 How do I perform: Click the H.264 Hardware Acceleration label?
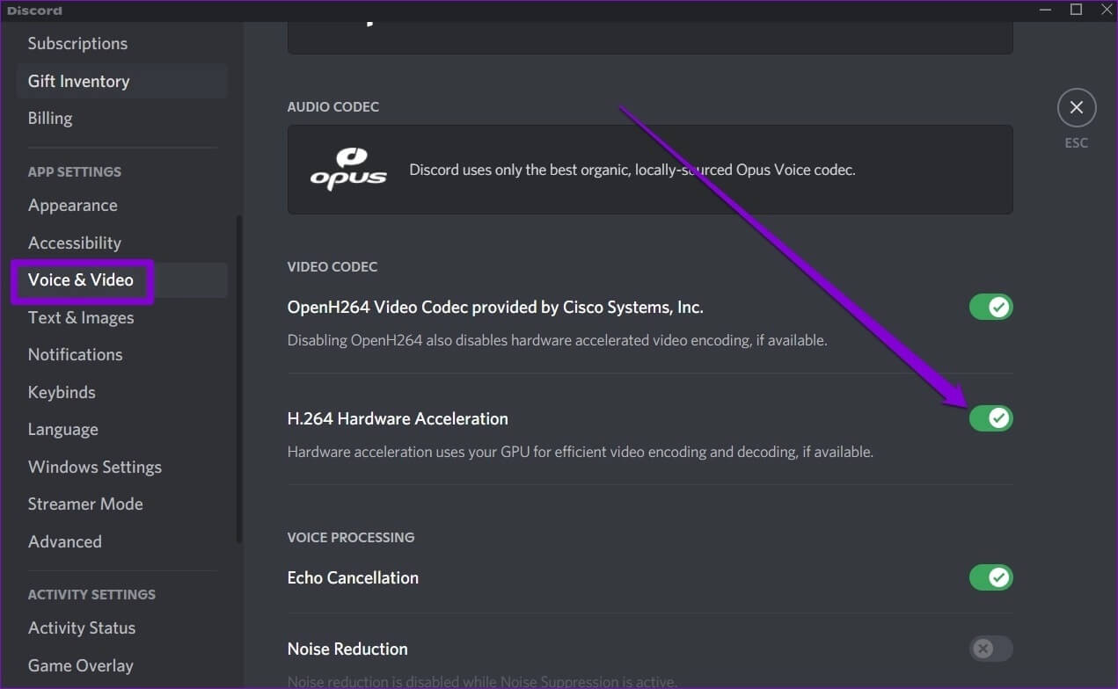398,418
